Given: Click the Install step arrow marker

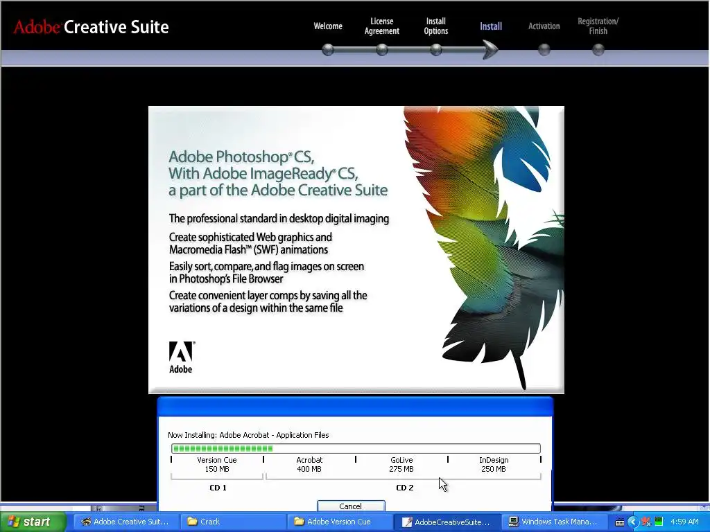Looking at the screenshot, I should [490, 49].
